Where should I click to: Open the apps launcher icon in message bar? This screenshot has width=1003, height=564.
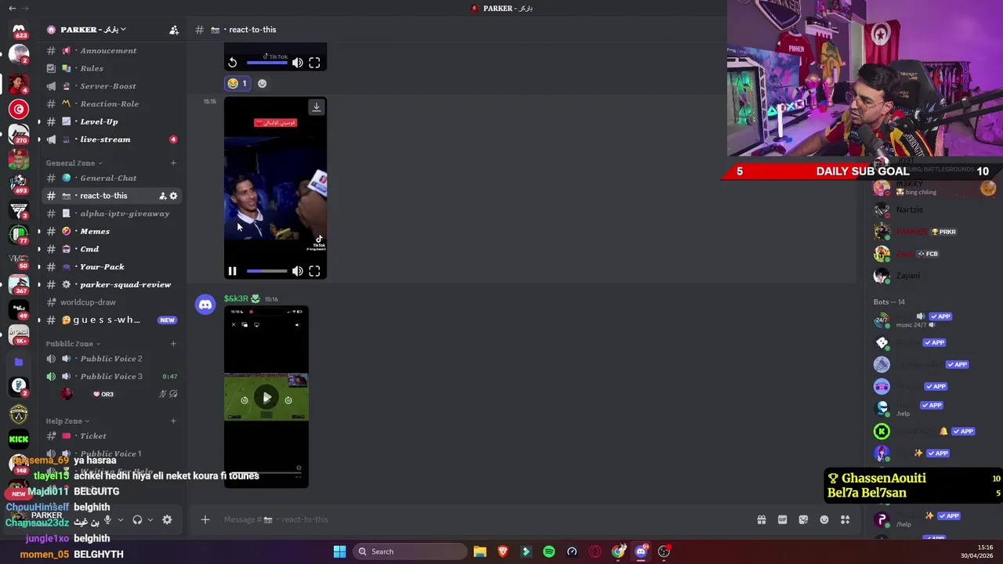pyautogui.click(x=845, y=519)
